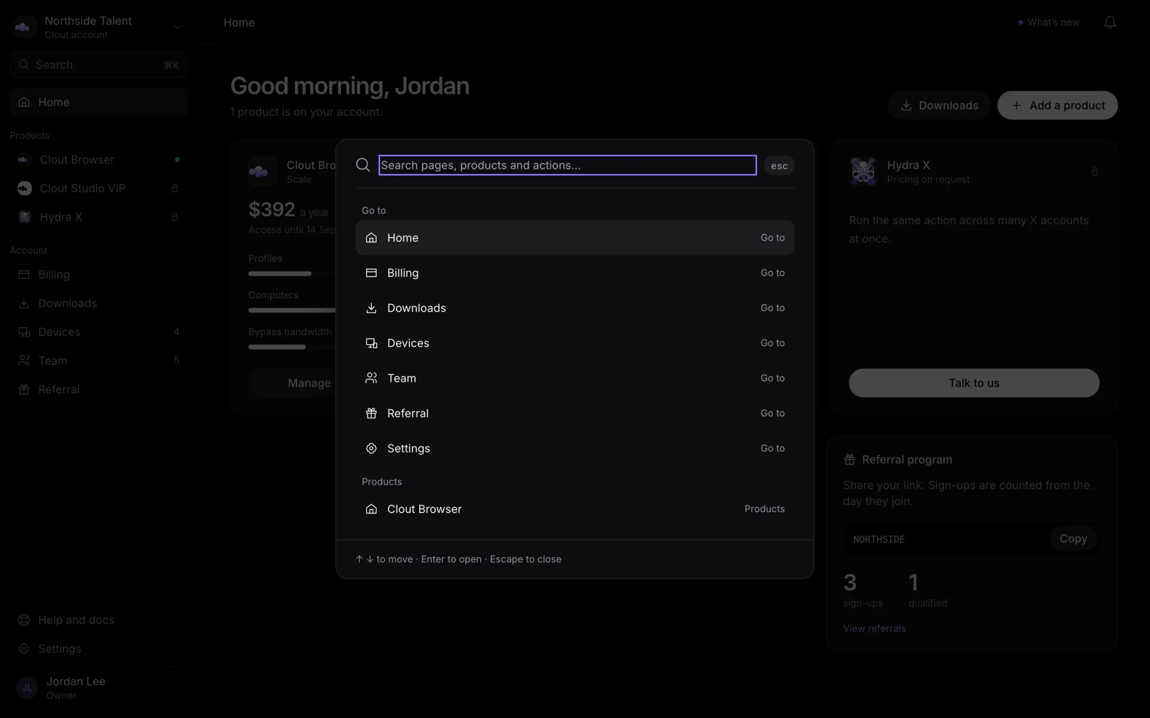Image resolution: width=1150 pixels, height=718 pixels.
Task: Open Billing in the sidebar Account section
Action: tap(98, 275)
